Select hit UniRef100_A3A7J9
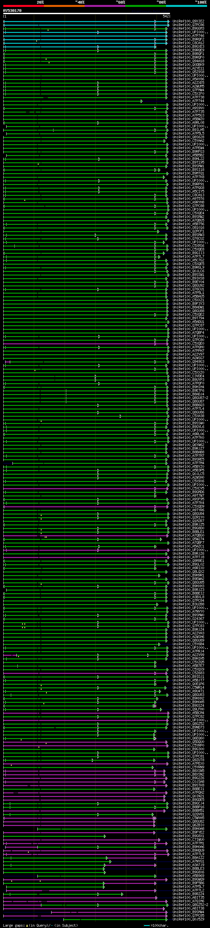 point(188,865)
